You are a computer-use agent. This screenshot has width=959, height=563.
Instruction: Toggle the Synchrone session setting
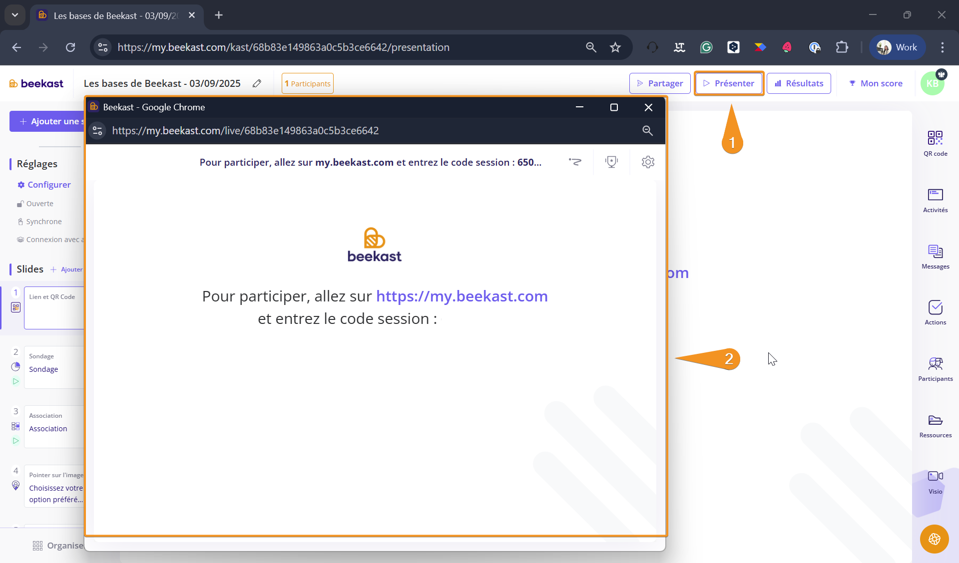point(39,222)
